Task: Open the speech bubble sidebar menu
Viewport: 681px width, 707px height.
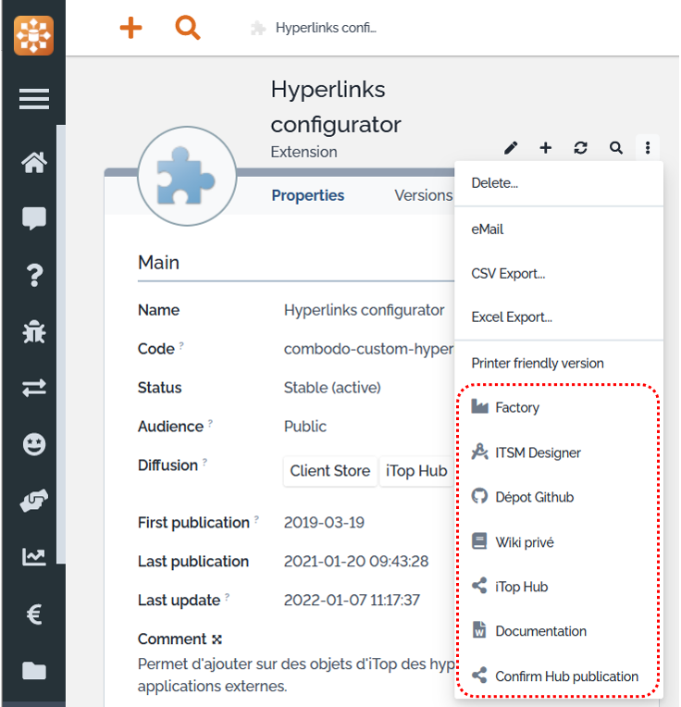Action: [x=34, y=218]
